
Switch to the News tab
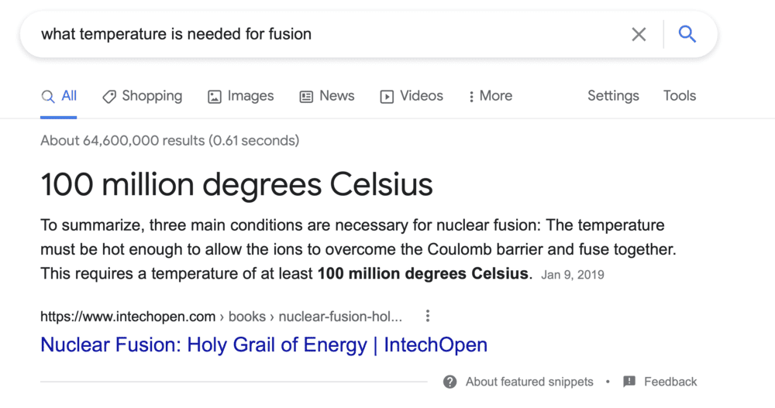tap(336, 96)
